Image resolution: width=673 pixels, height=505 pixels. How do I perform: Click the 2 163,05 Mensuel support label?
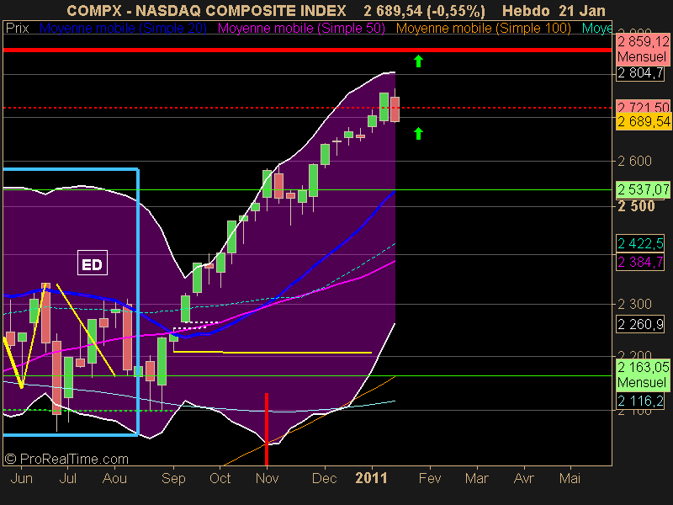coord(644,375)
